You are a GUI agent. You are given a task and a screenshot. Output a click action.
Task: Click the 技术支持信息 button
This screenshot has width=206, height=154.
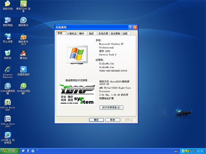tap(111, 107)
